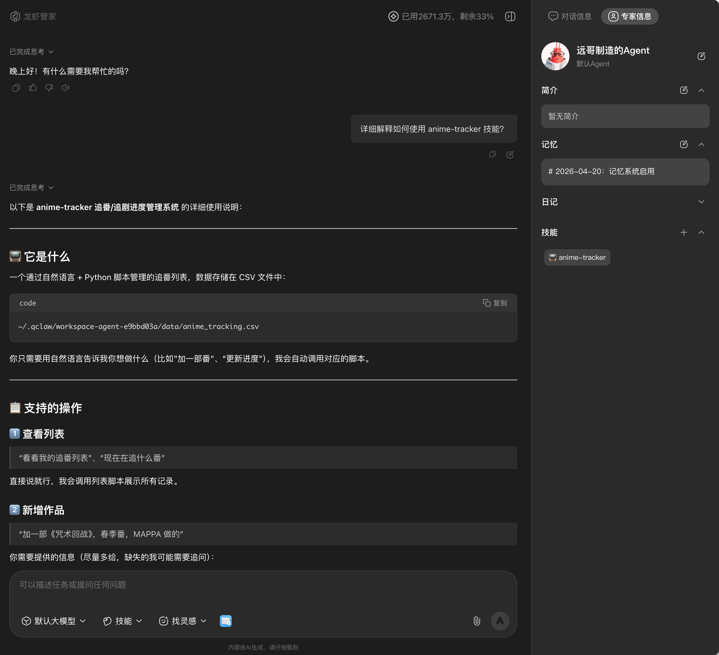Select the 专家信息 tab
Image resolution: width=719 pixels, height=655 pixels.
630,16
